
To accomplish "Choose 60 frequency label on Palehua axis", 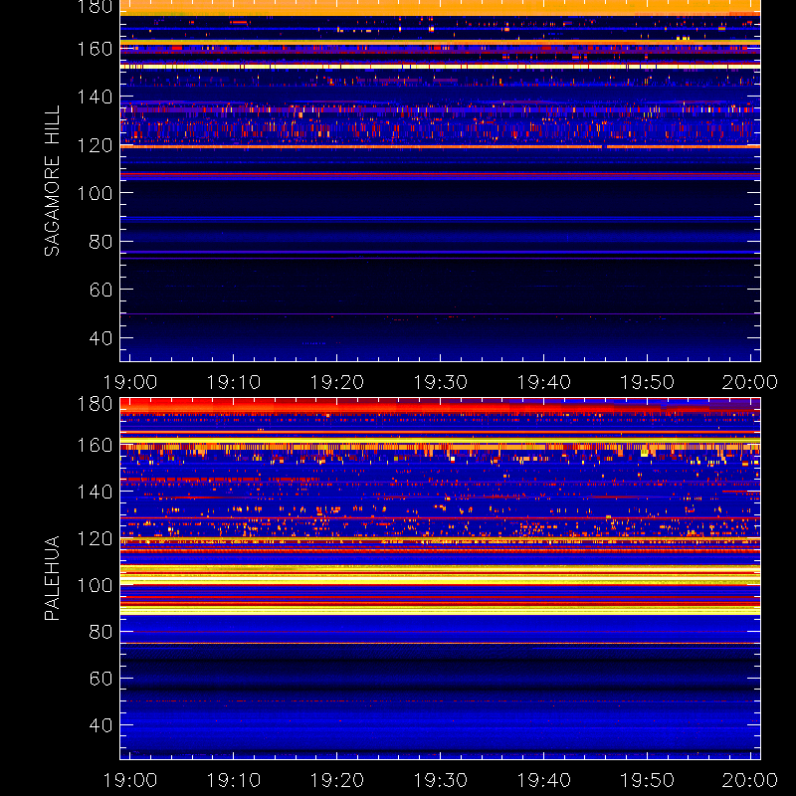I will click(x=100, y=679).
